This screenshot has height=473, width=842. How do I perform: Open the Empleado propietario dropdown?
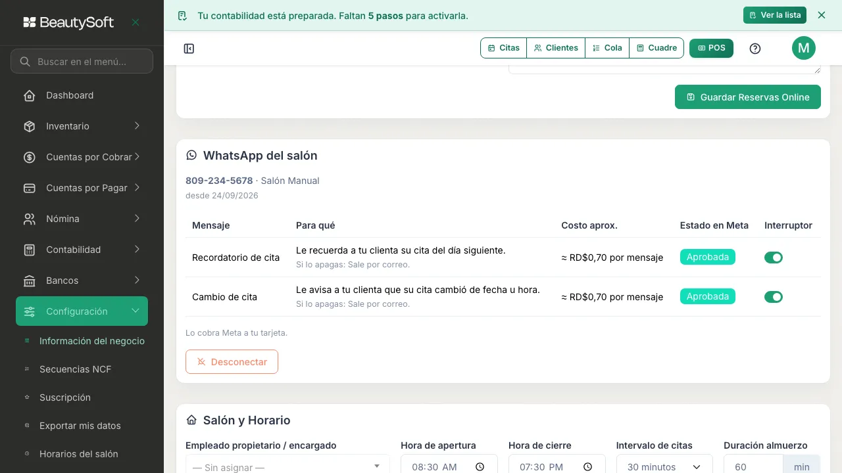point(287,465)
